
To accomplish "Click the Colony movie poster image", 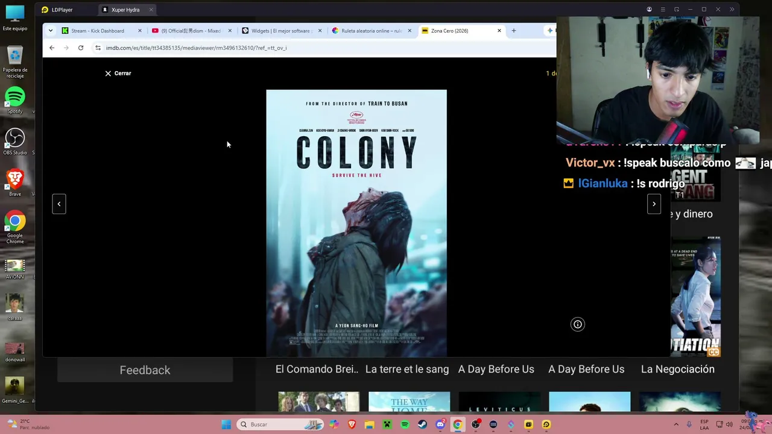I will tap(356, 223).
